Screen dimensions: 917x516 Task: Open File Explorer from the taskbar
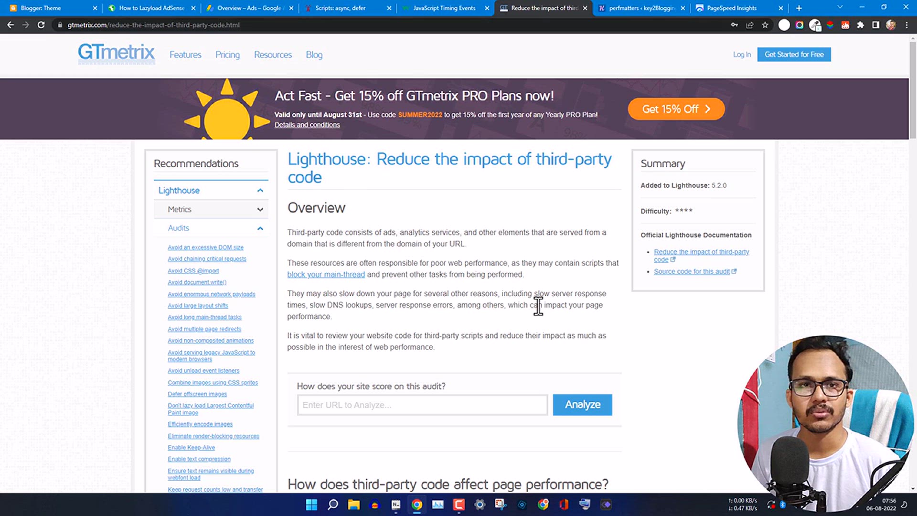[x=354, y=505]
